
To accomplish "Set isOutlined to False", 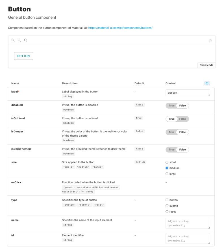I will coord(182,119).
